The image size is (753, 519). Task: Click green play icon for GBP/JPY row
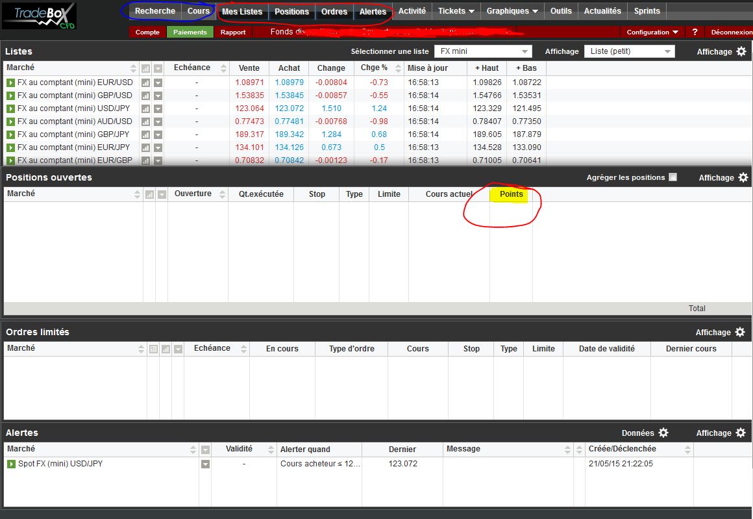pyautogui.click(x=10, y=134)
